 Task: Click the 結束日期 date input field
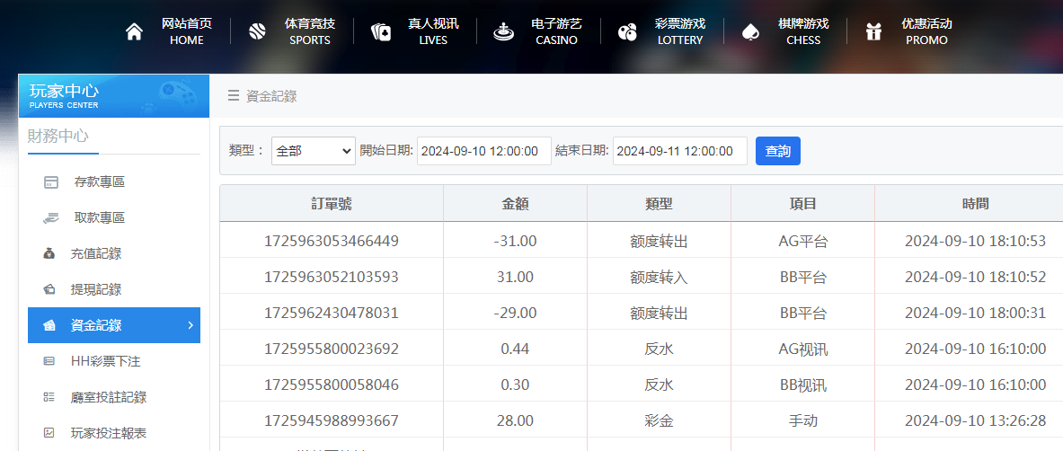pyautogui.click(x=679, y=151)
